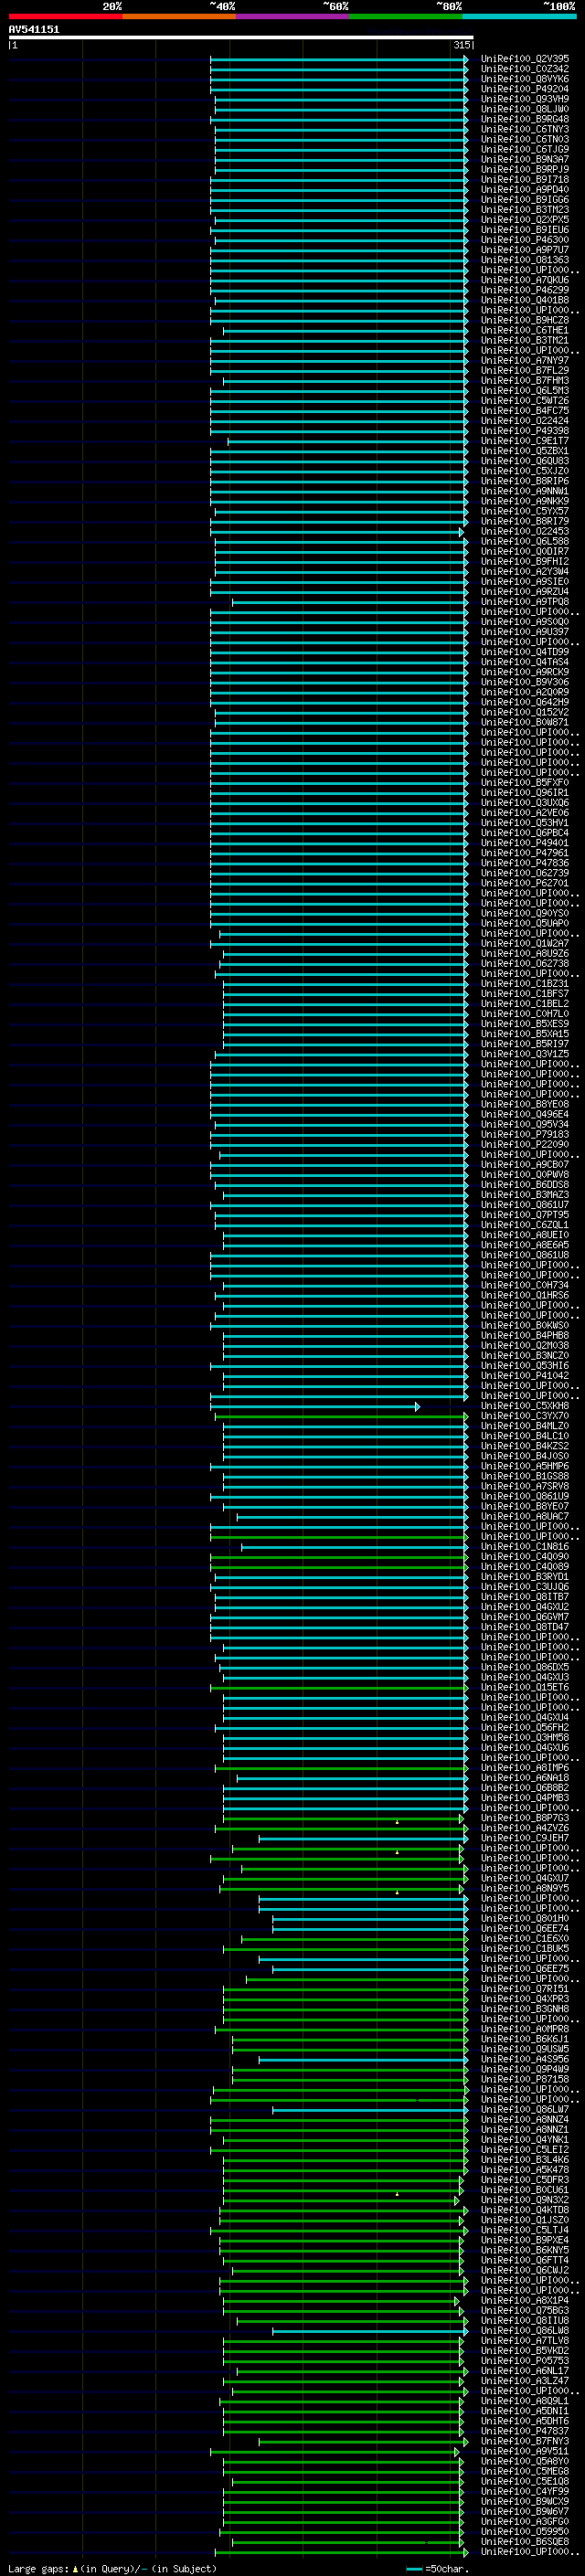Click the Large gaps legend text
Viewport: 585px width, 2576px height.
(x=112, y=2569)
